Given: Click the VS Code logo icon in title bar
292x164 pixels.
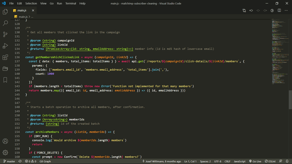Looking at the screenshot, I should click(x=4, y=3).
